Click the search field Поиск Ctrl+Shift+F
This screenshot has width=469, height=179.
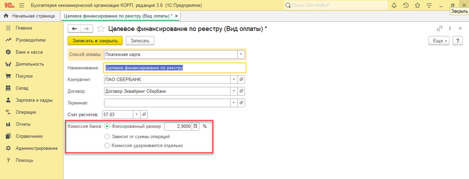(335, 5)
